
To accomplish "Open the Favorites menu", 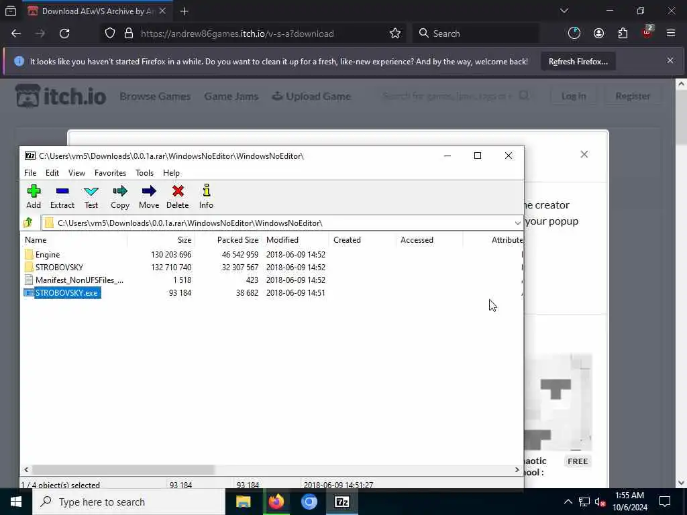I will click(111, 173).
